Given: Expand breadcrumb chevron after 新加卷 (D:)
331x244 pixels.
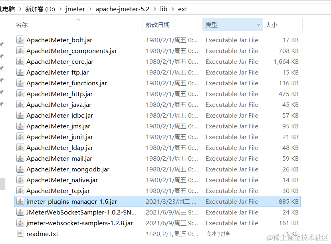Looking at the screenshot, I should pyautogui.click(x=60, y=9).
